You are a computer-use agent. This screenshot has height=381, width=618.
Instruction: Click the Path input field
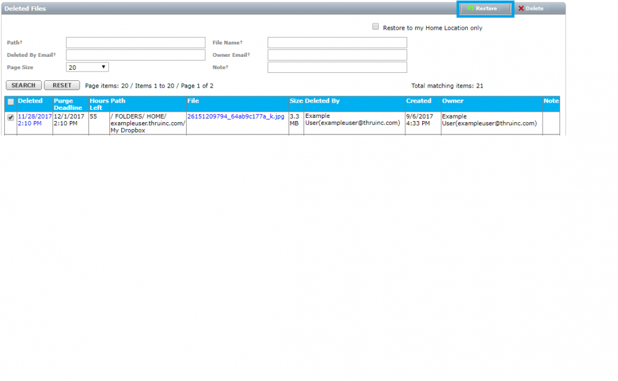click(x=135, y=43)
